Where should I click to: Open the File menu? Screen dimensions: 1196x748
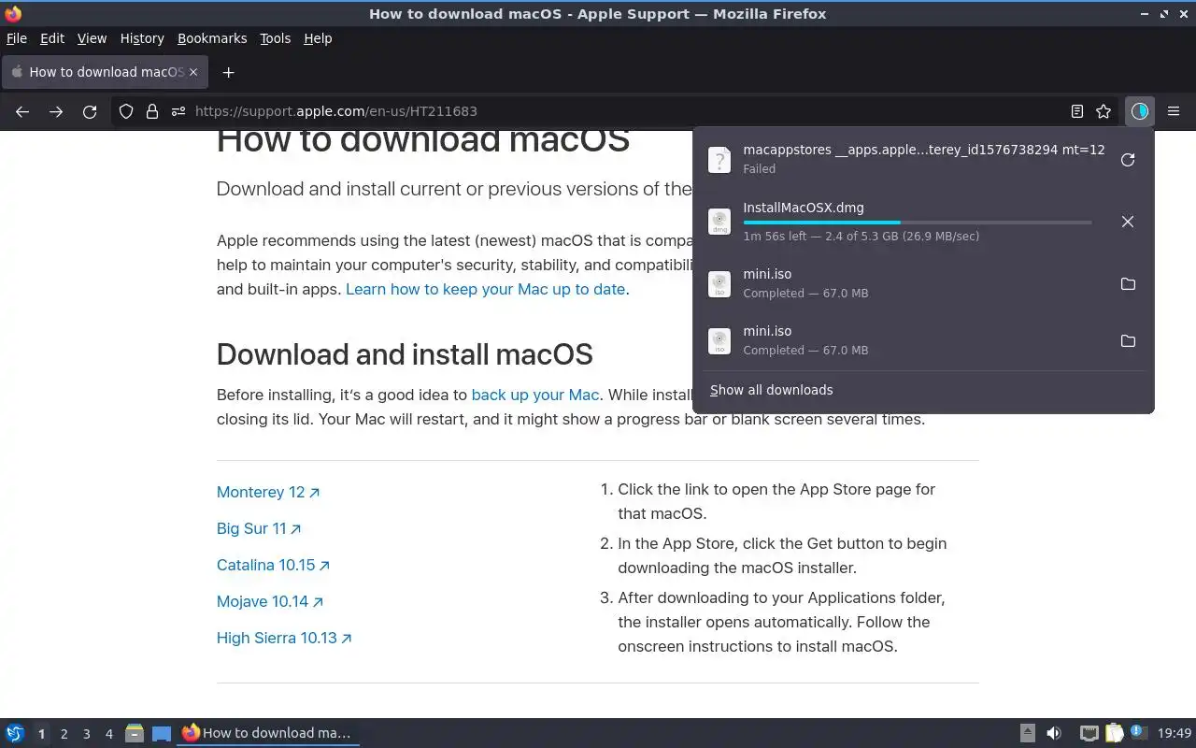(x=17, y=38)
